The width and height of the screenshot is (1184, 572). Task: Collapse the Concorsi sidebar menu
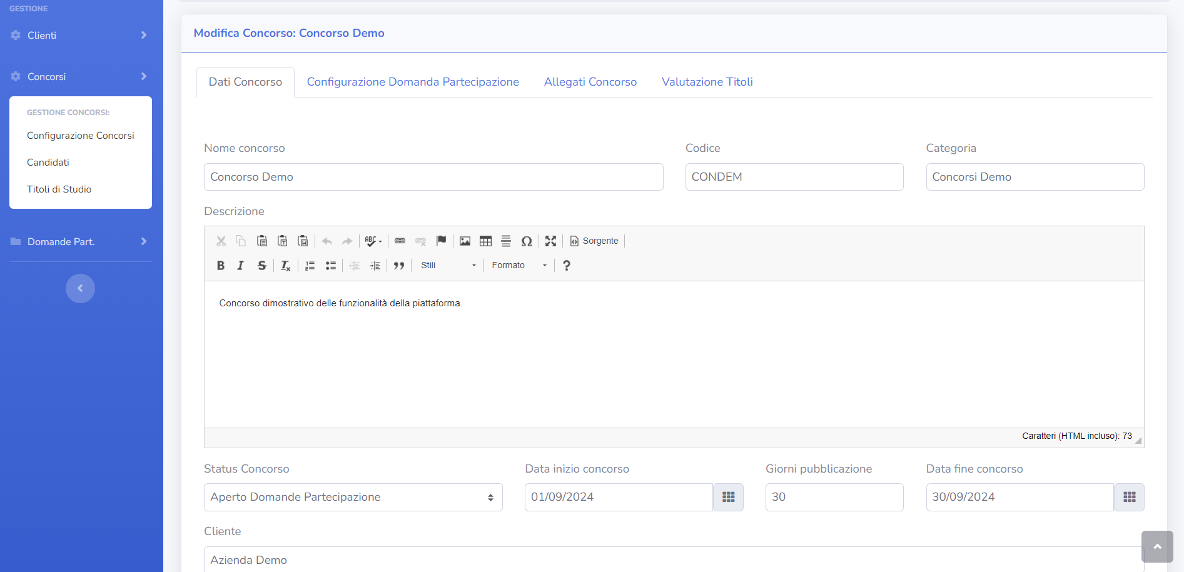click(80, 76)
